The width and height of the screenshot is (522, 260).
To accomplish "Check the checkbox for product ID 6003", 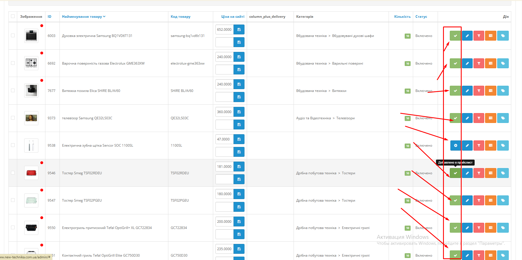I will [x=13, y=36].
